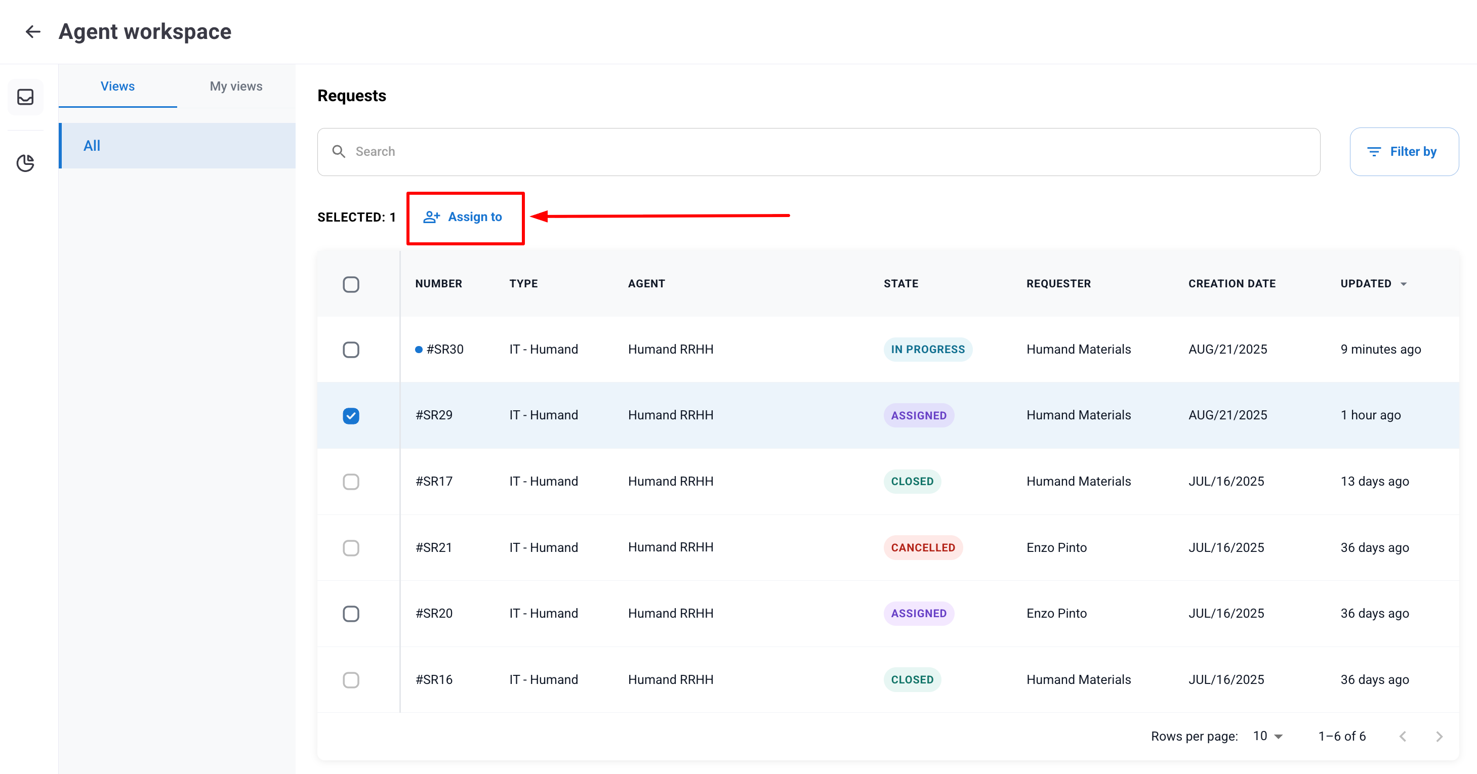Open the reports pie chart icon
This screenshot has width=1477, height=774.
pyautogui.click(x=25, y=163)
